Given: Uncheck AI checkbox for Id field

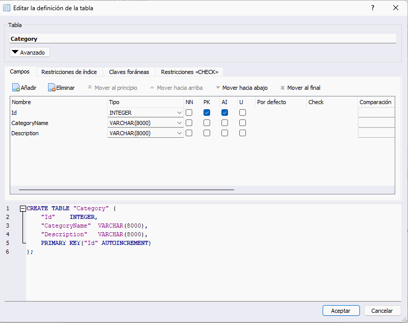Looking at the screenshot, I should [224, 113].
